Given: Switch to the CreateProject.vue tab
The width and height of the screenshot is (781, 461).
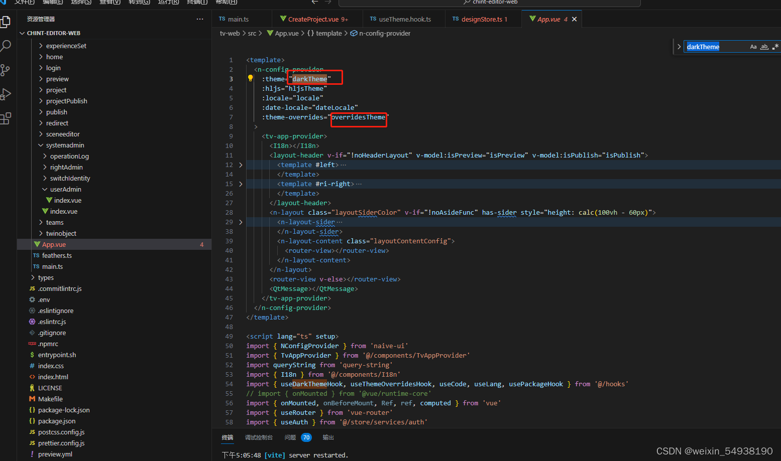Looking at the screenshot, I should tap(317, 19).
